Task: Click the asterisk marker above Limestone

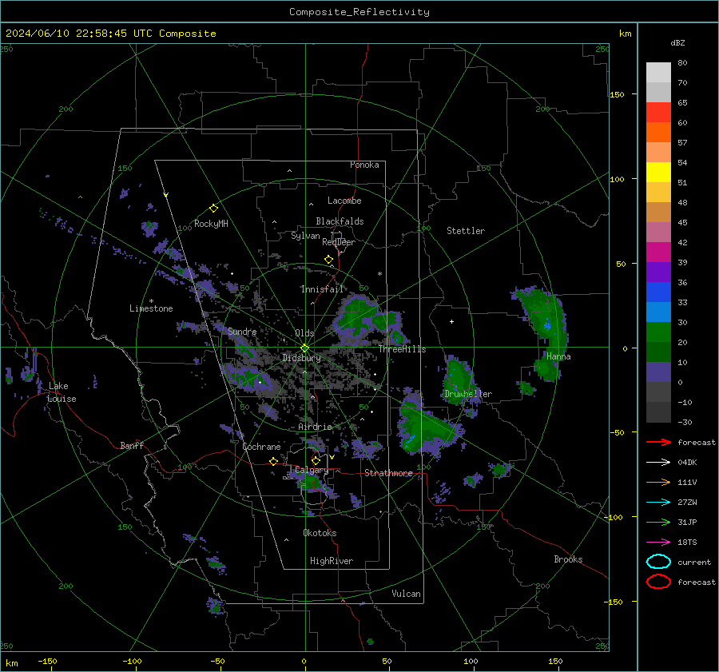Action: coord(151,301)
